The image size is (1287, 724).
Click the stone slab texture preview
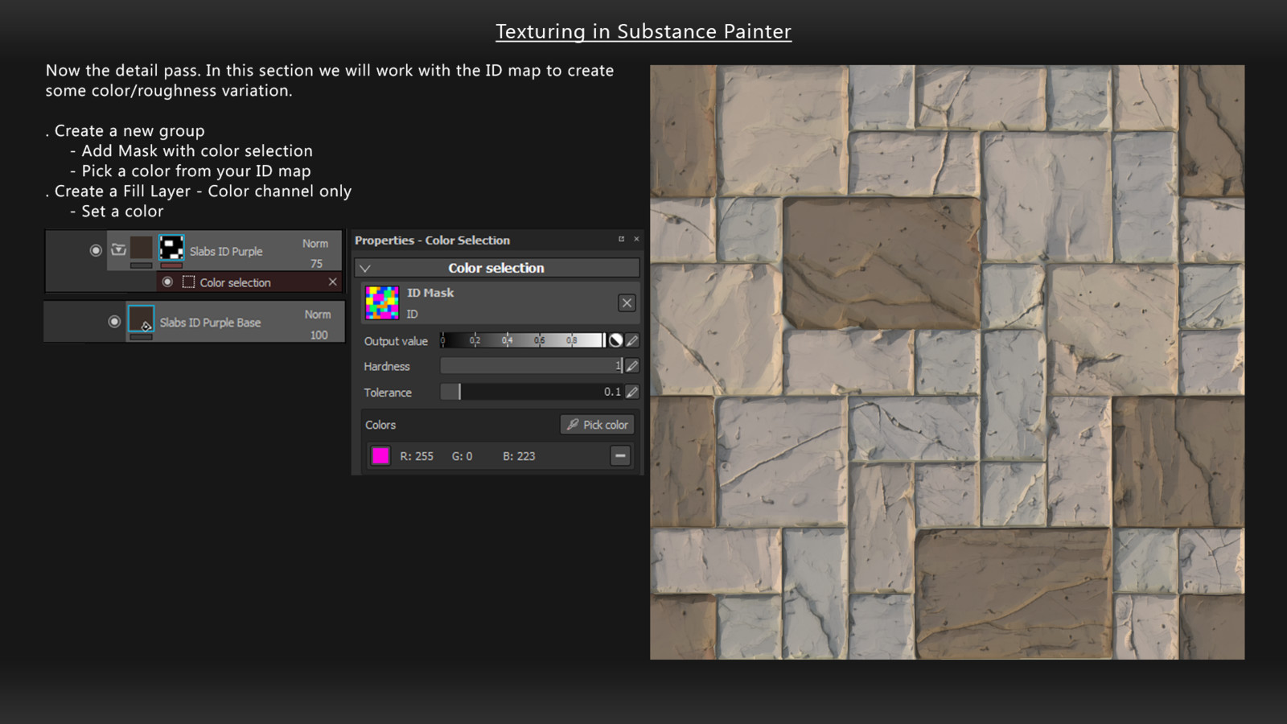point(947,362)
